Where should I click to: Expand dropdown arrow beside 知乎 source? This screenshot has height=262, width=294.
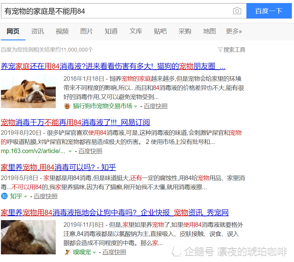(x=25, y=197)
